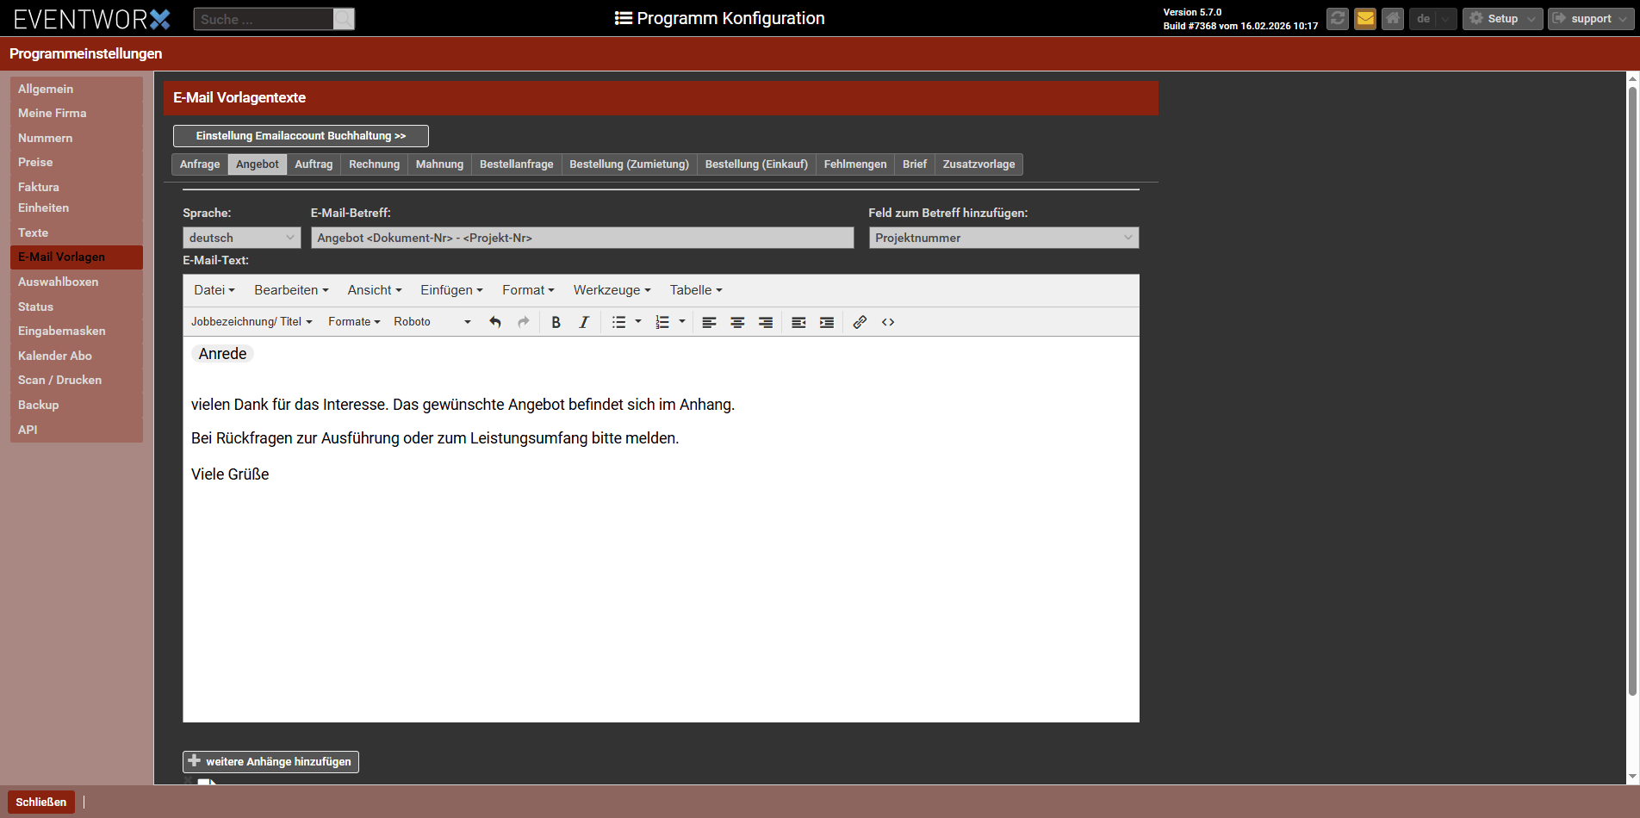This screenshot has height=818, width=1640.
Task: Click the Einstellung Emailaccount Buchhaltung button
Action: (301, 136)
